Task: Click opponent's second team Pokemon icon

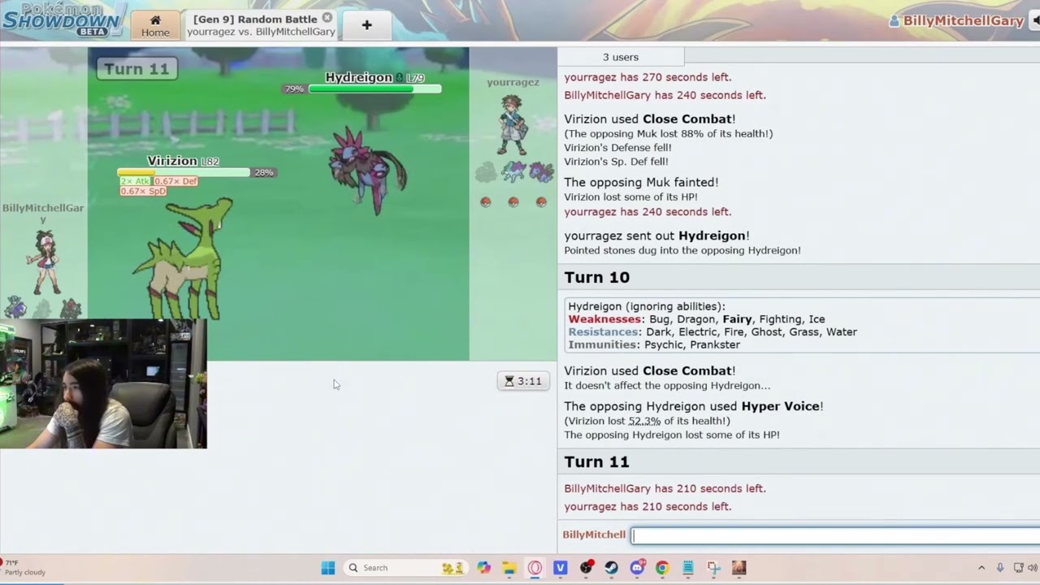Action: pyautogui.click(x=513, y=171)
